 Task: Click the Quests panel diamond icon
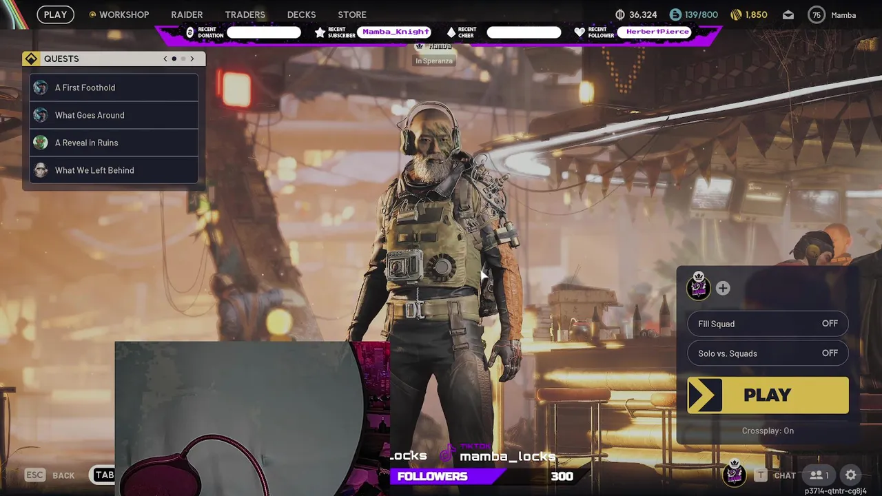[31, 59]
